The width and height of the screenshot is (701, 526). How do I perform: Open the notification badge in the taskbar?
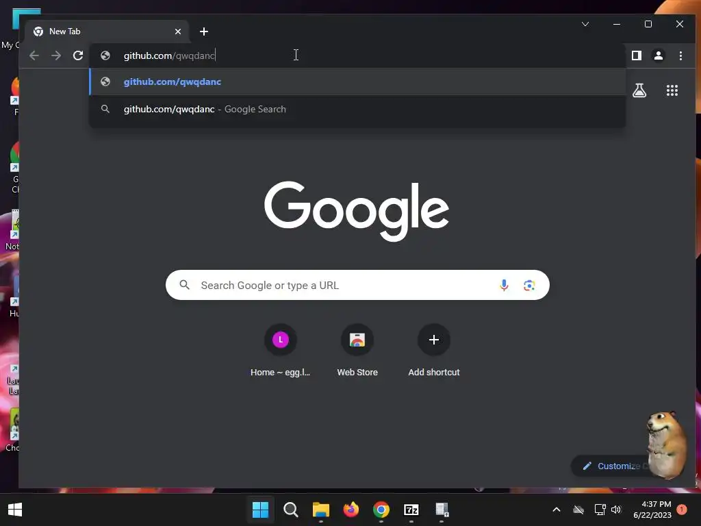pos(682,509)
